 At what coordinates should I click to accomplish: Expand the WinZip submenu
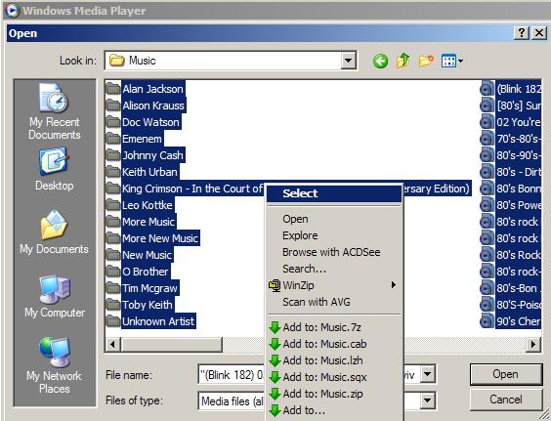[x=334, y=285]
